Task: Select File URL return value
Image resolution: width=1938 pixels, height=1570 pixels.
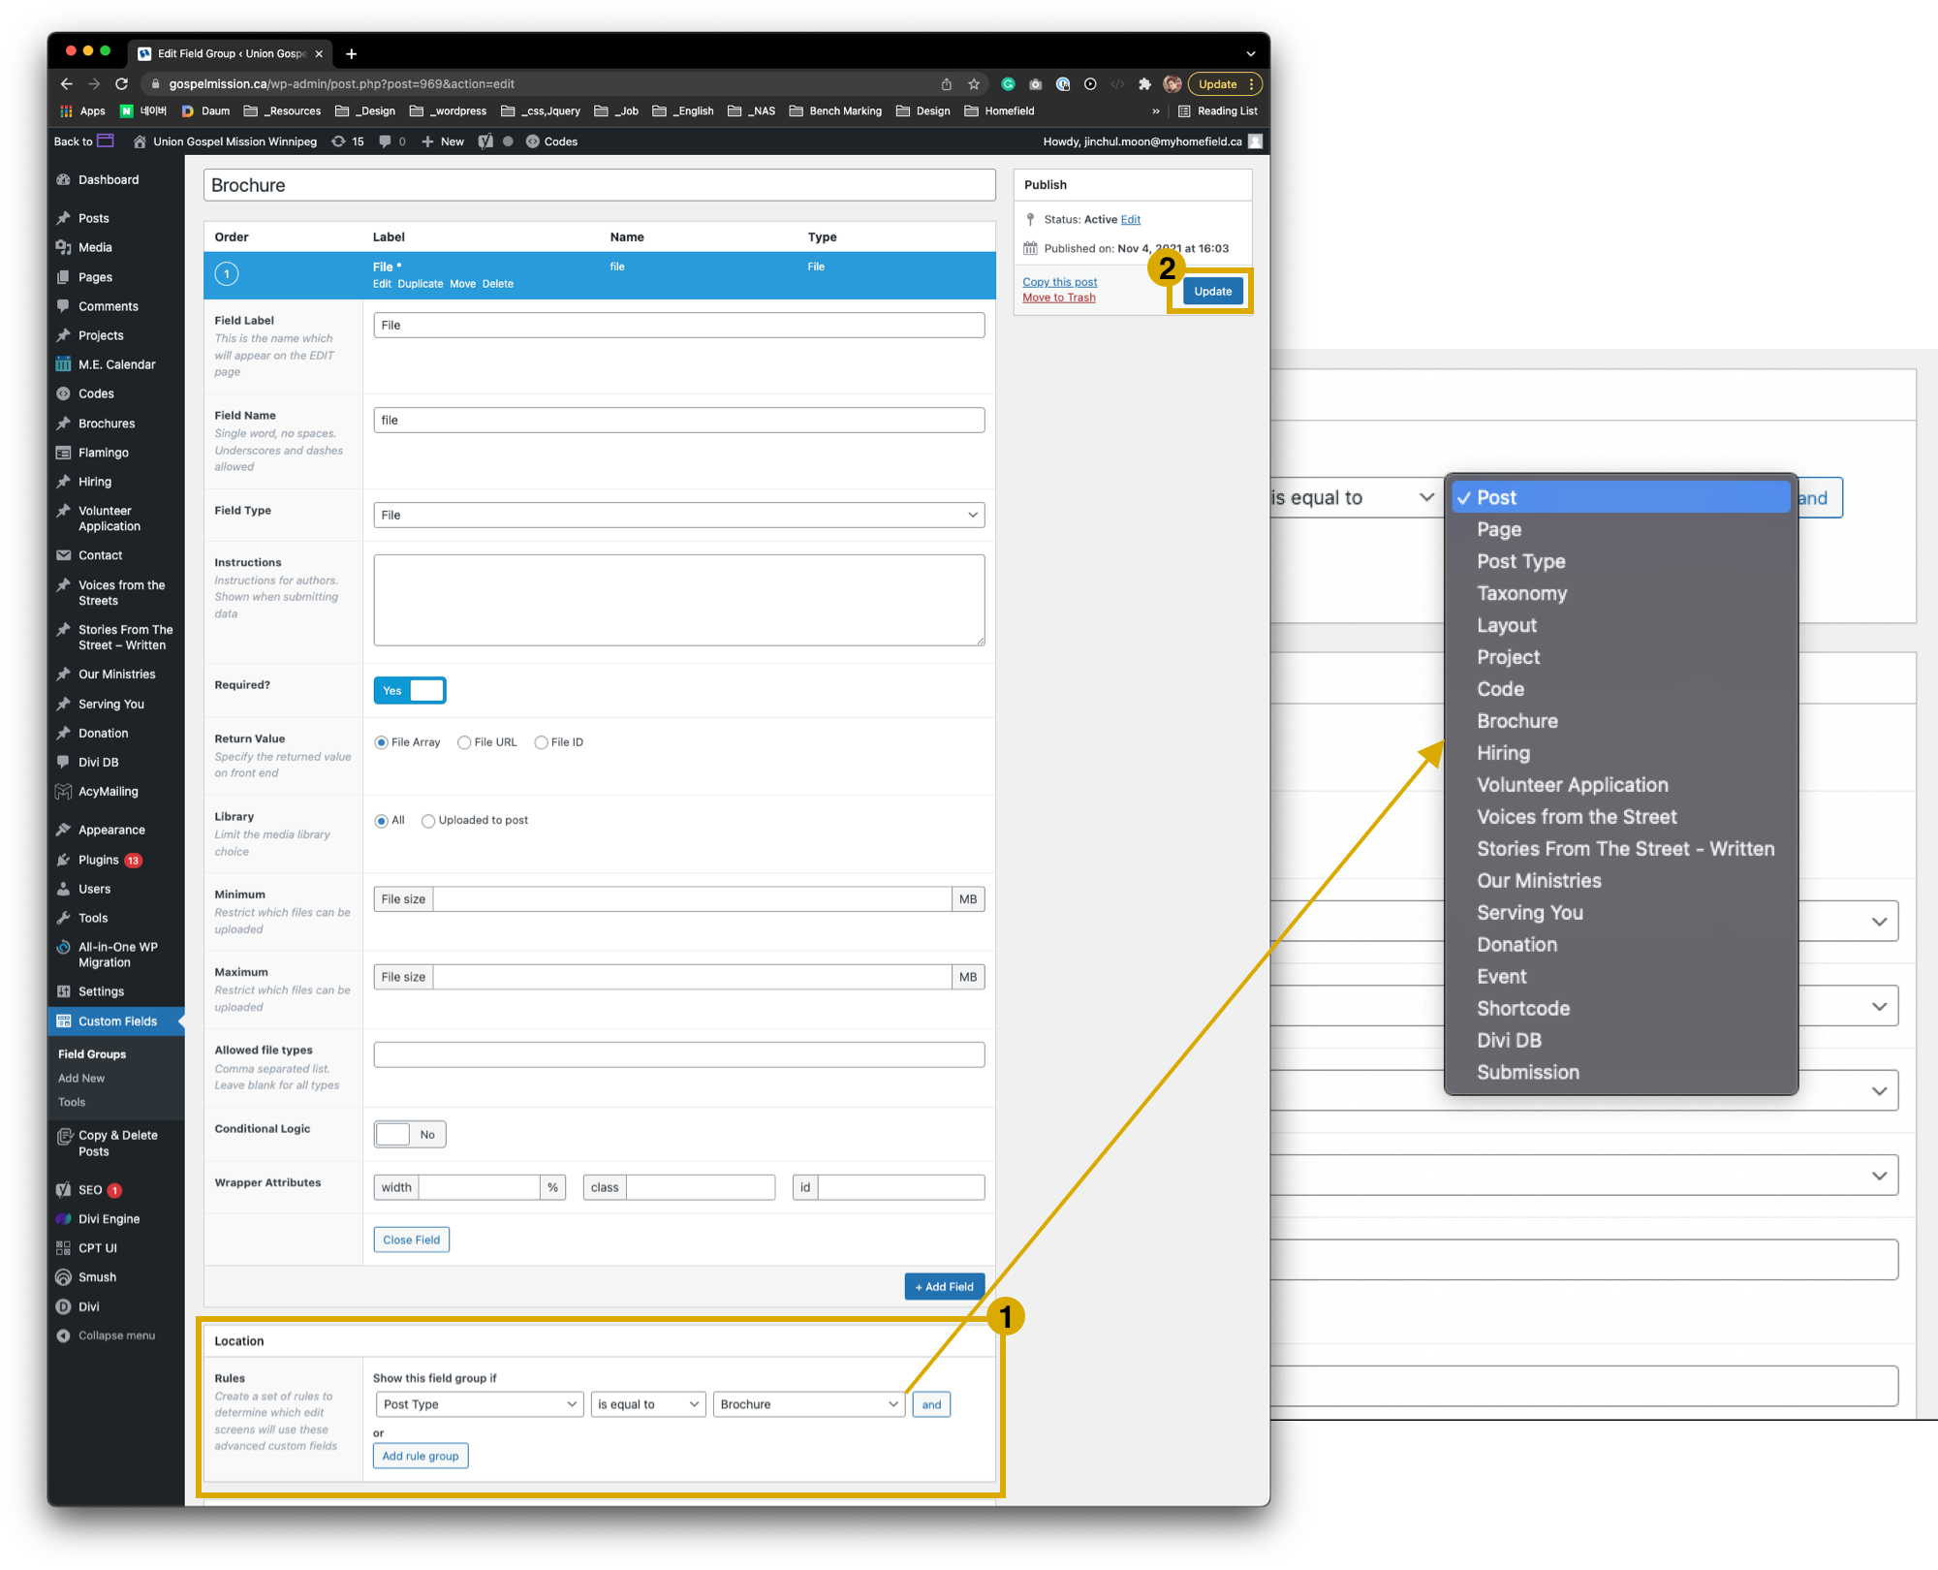Action: pyautogui.click(x=465, y=742)
